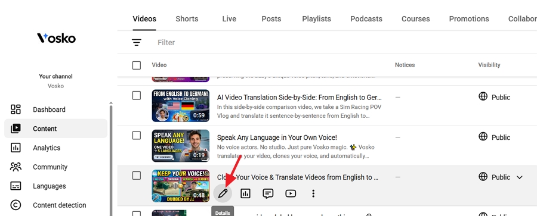Switch to the Podcasts tab
This screenshot has width=537, height=216.
366,19
